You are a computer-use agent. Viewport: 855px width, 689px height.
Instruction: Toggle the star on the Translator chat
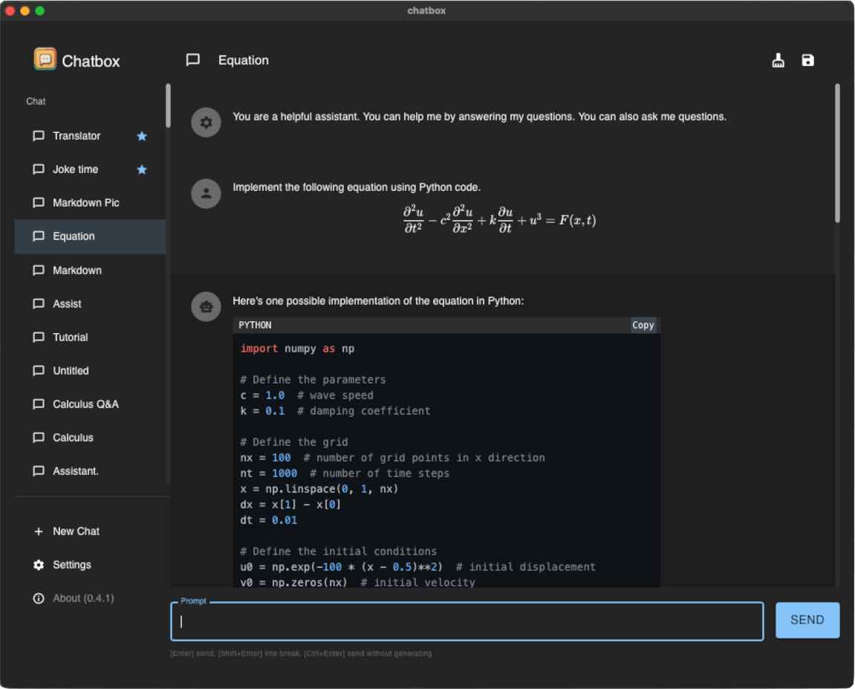pos(141,136)
